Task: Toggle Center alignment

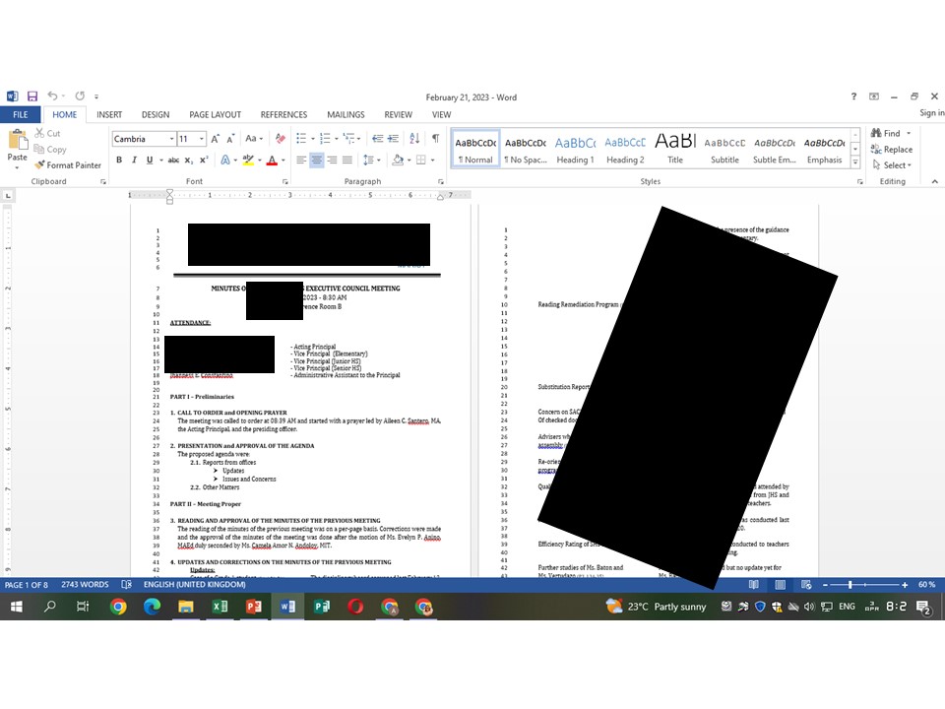Action: pyautogui.click(x=316, y=160)
